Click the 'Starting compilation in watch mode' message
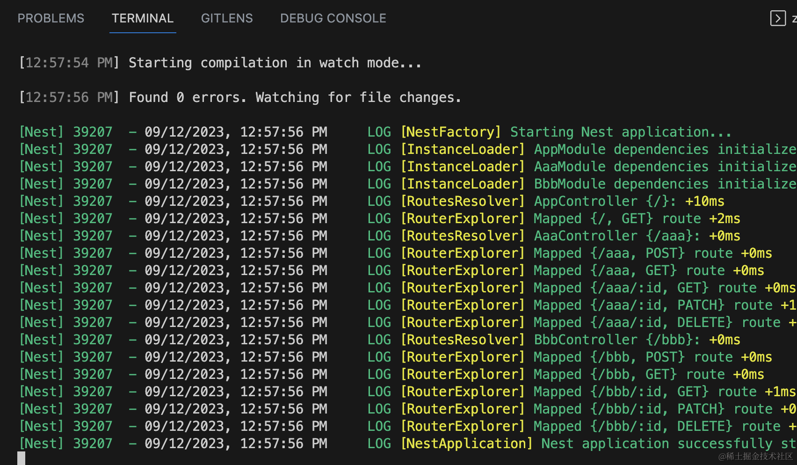The image size is (797, 465). pyautogui.click(x=275, y=63)
